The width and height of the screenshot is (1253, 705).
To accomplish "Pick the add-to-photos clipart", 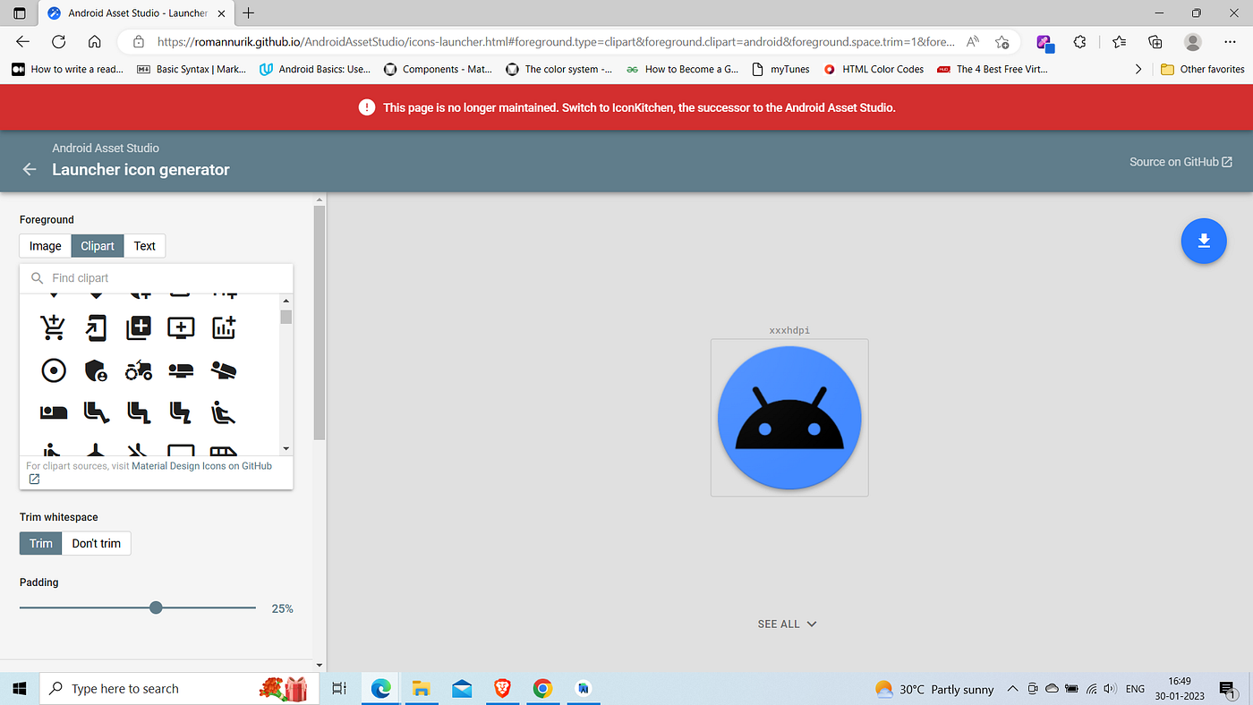I will coord(139,327).
